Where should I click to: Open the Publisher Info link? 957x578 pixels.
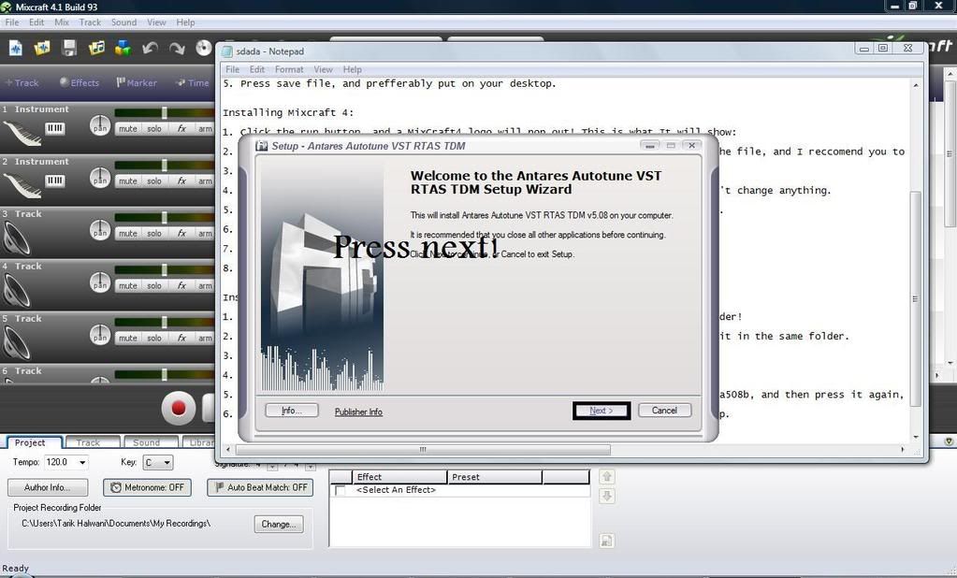tap(358, 412)
